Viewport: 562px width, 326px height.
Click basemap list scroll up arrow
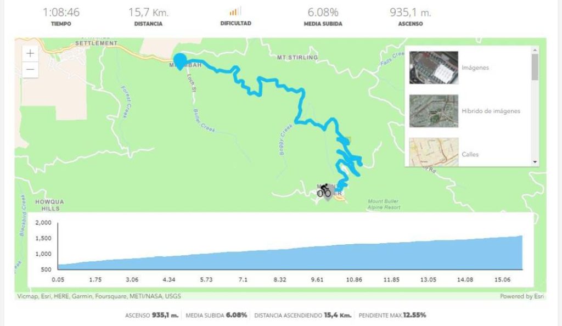pos(535,50)
